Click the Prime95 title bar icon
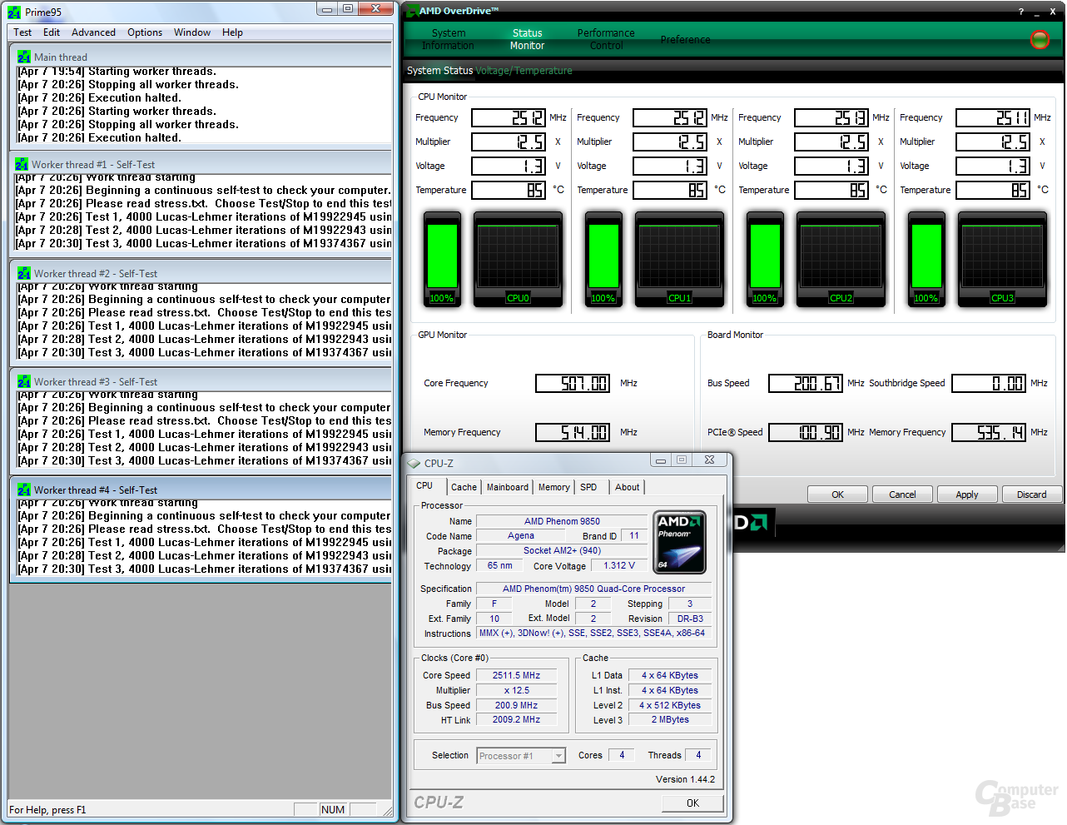1067x825 pixels. click(14, 12)
